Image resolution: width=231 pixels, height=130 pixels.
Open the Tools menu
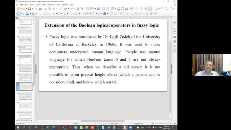click(58, 5)
